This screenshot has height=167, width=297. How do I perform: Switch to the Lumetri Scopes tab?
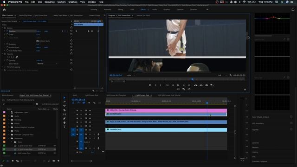[x=94, y=15]
